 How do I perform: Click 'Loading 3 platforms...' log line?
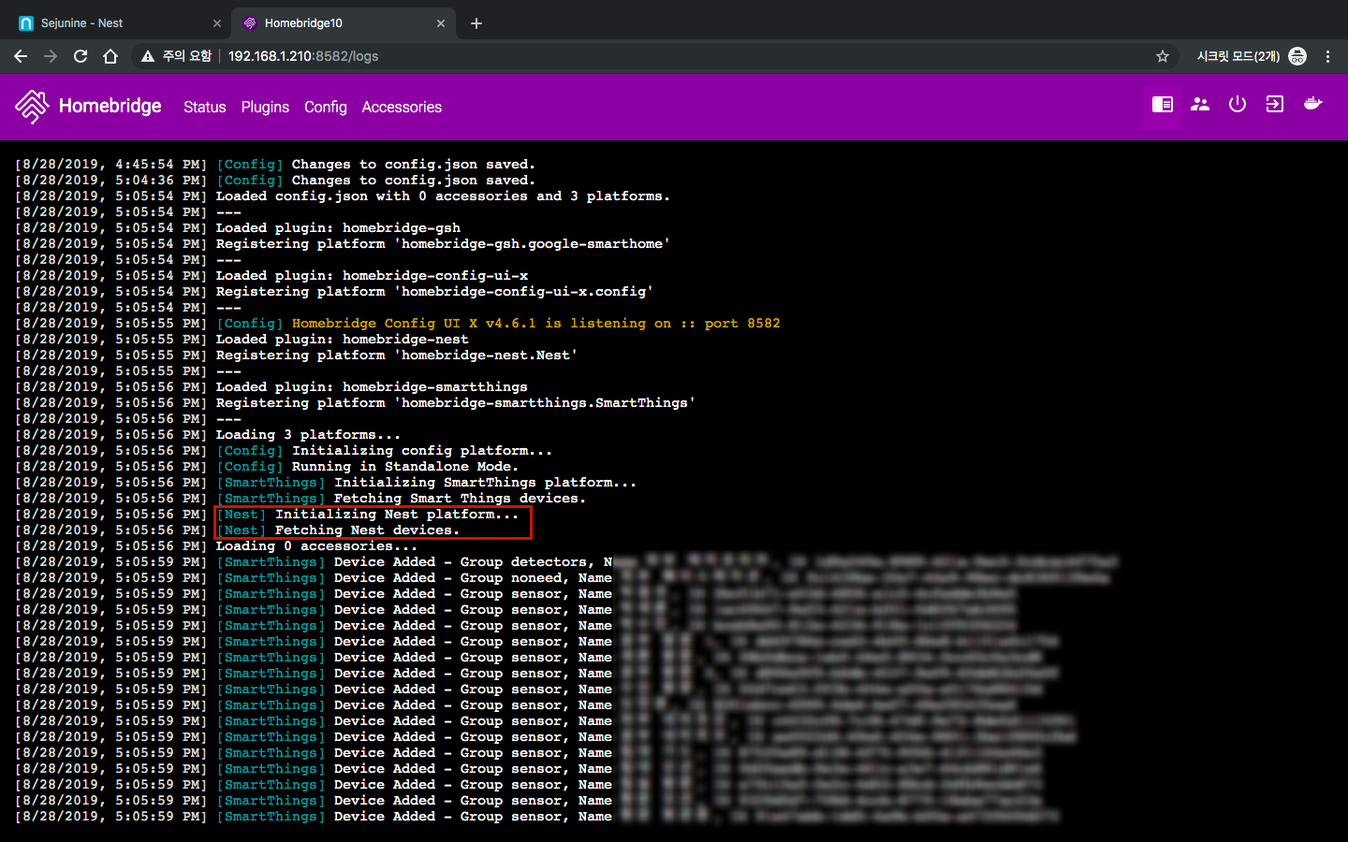[308, 435]
